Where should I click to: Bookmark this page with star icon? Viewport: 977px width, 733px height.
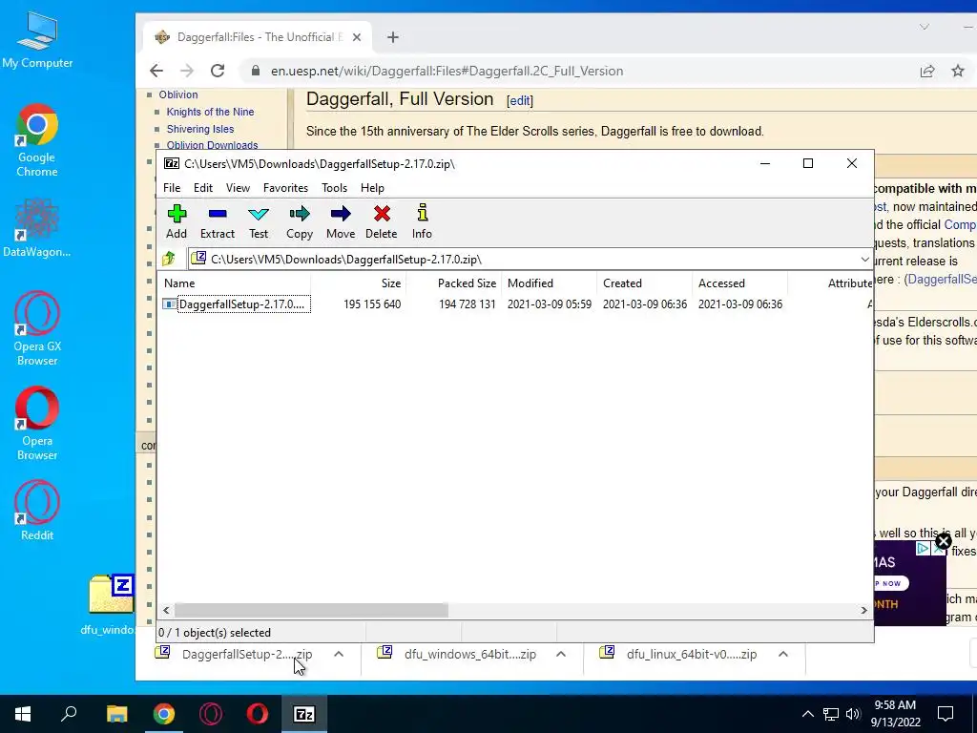click(958, 71)
